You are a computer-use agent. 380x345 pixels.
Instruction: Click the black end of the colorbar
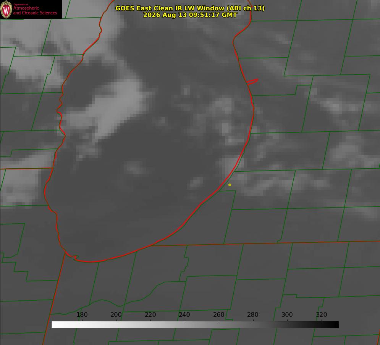click(x=334, y=325)
